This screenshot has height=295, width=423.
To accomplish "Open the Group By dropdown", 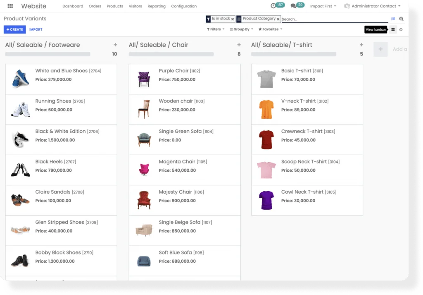I will tap(241, 29).
